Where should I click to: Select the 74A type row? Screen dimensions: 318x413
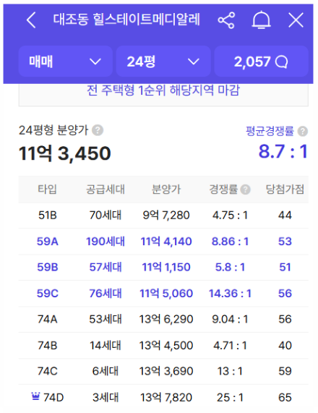click(163, 319)
